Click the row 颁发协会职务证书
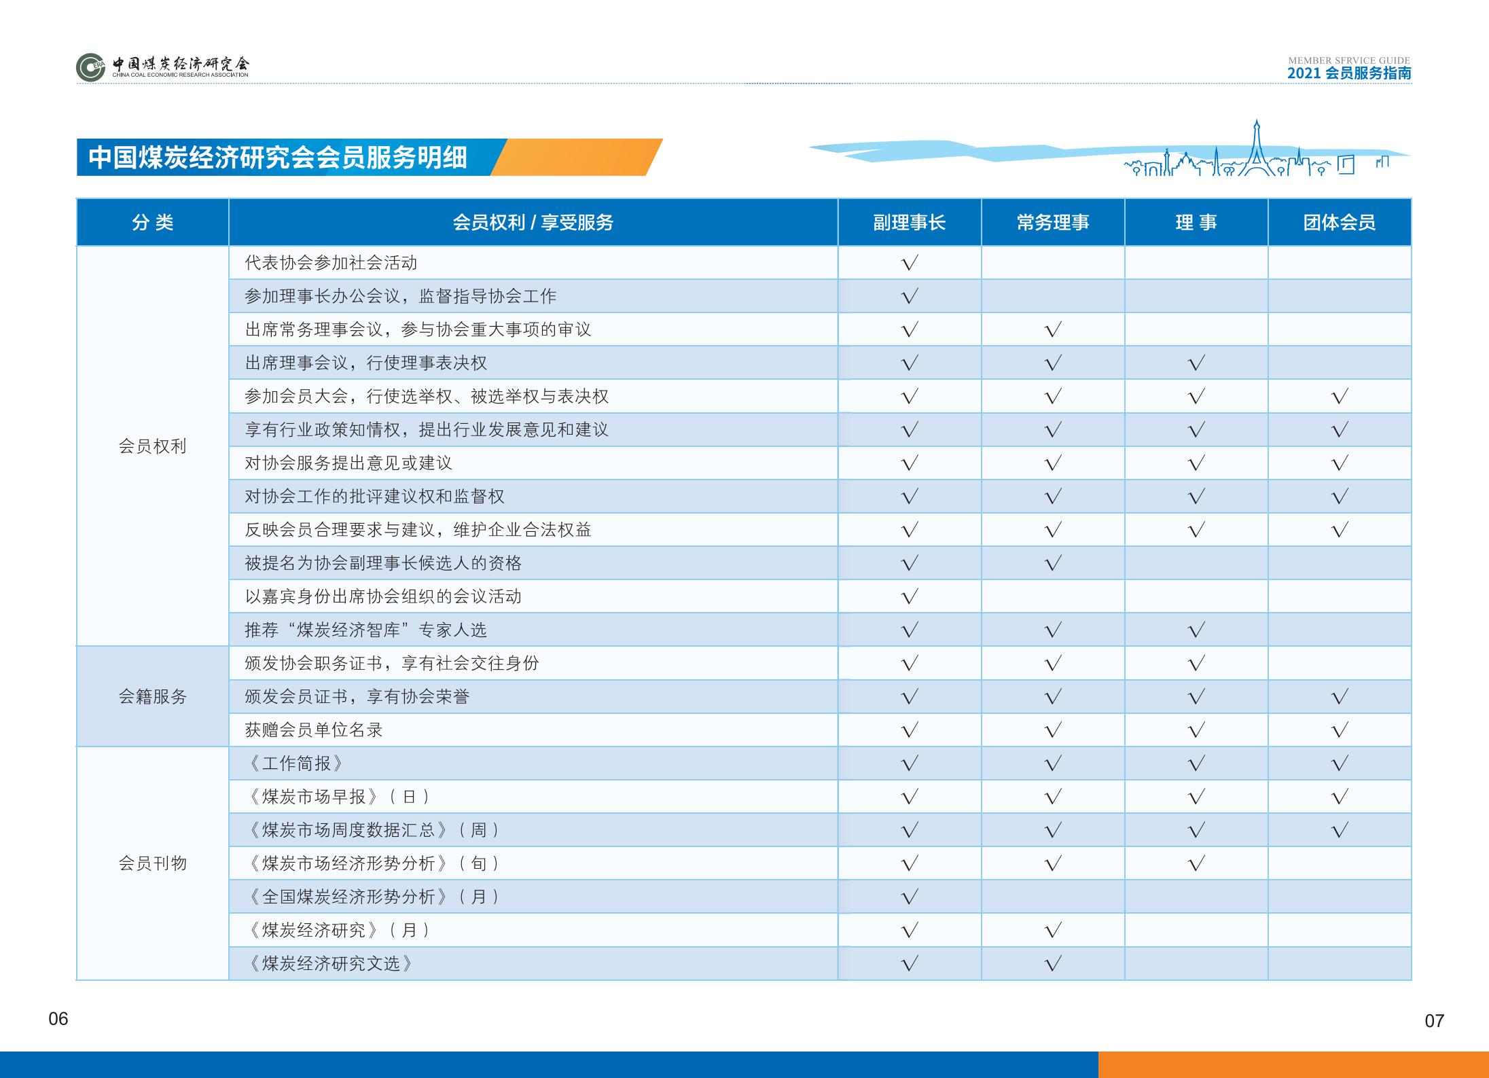This screenshot has width=1489, height=1078. (x=820, y=662)
